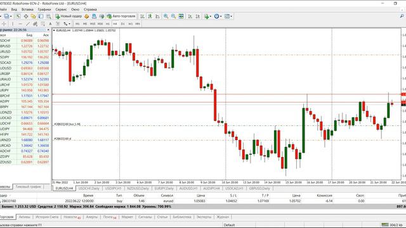Switch timeframe to M1
Image resolution: width=406 pixels, height=228 pixels.
[x=77, y=24]
